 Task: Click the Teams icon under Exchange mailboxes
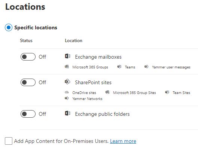click(x=119, y=67)
